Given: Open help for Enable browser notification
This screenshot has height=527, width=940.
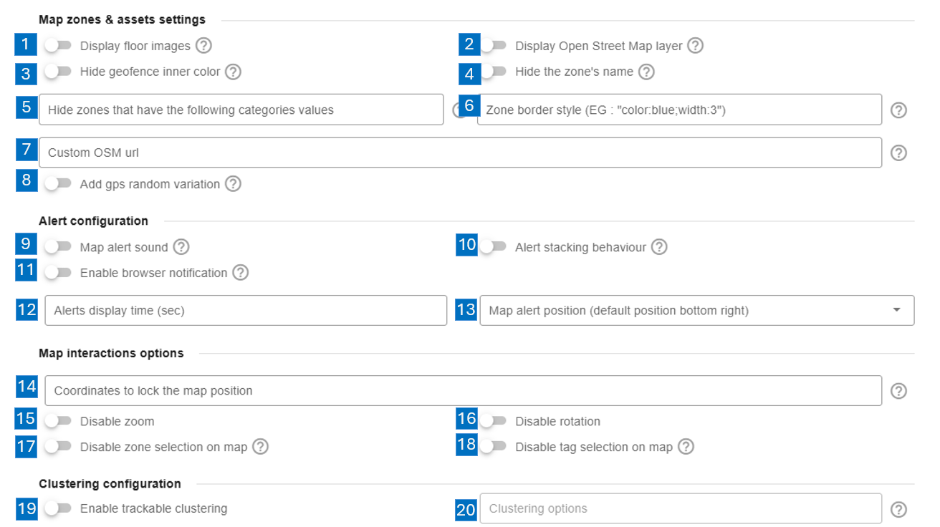Looking at the screenshot, I should (241, 273).
